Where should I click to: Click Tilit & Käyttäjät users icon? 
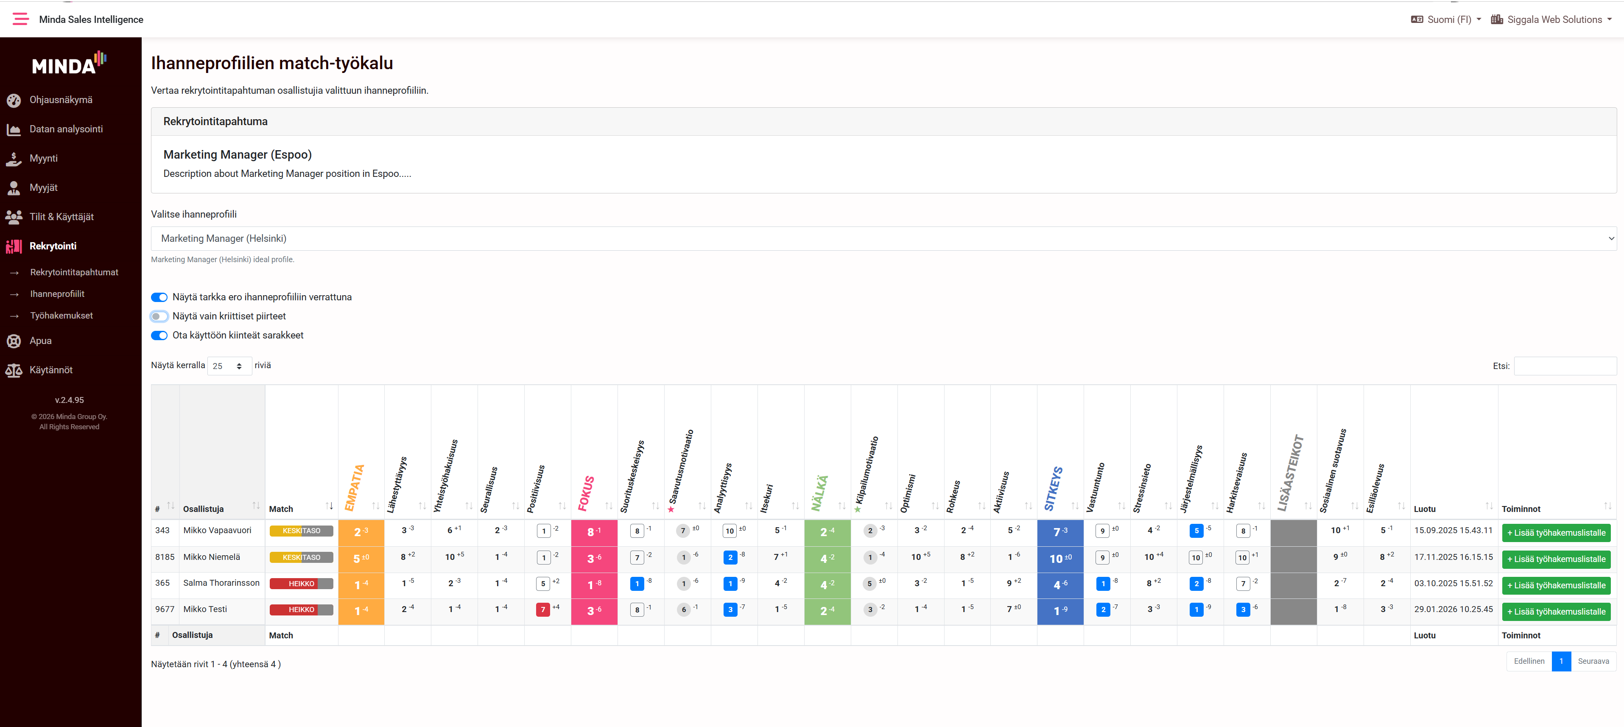pos(13,217)
